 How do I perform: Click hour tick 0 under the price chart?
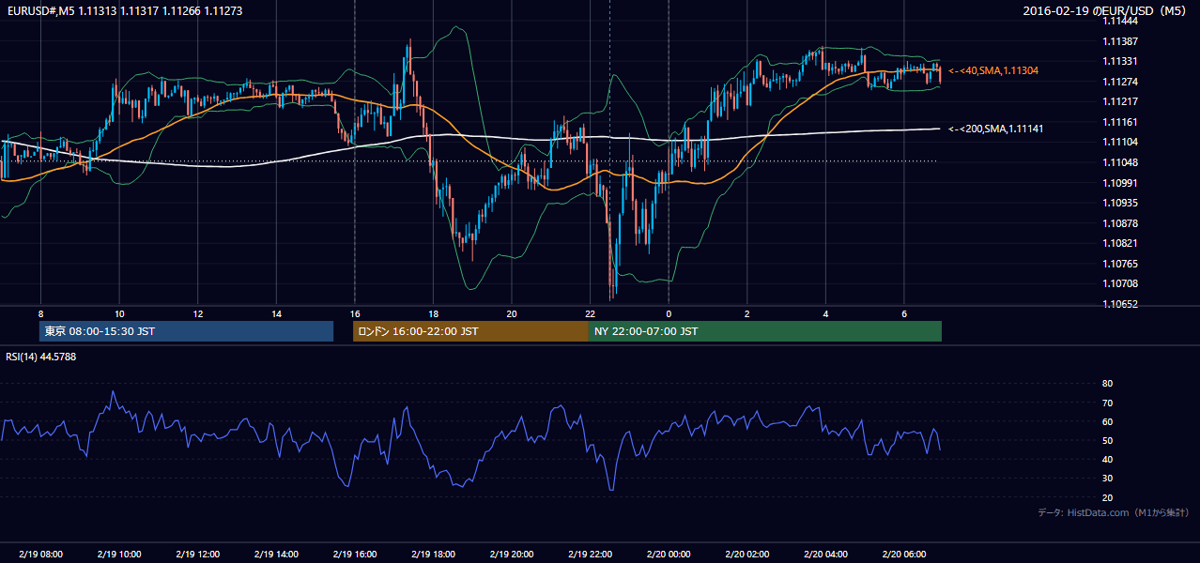669,313
